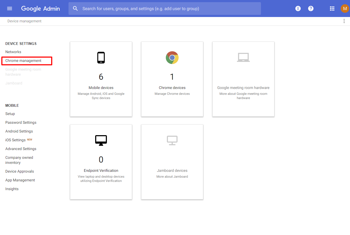Click the Chrome logo icon
Screen dimensions: 350x235
tap(172, 58)
